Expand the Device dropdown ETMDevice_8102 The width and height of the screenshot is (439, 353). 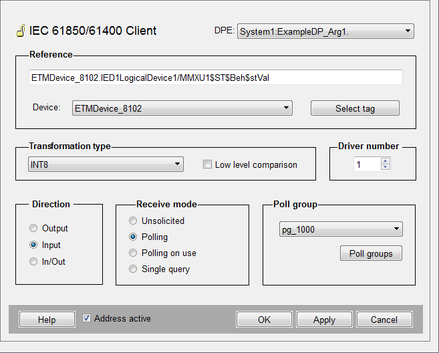point(182,108)
